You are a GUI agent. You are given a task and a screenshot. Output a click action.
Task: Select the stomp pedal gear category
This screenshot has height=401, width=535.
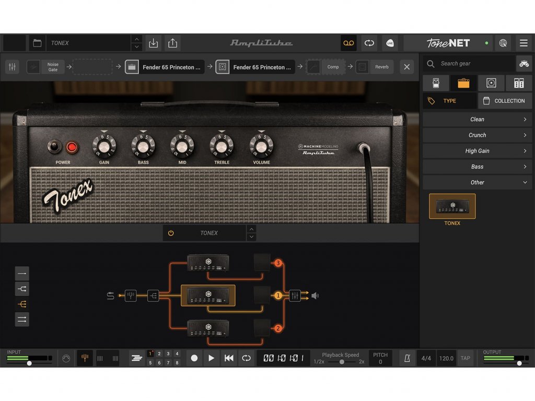click(436, 83)
